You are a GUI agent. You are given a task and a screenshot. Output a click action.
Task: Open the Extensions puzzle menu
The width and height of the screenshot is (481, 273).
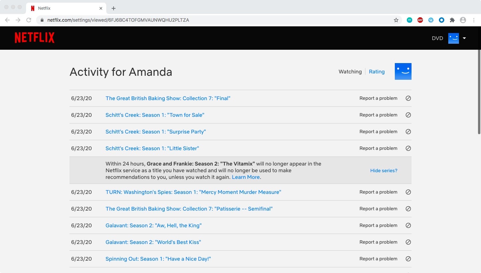tap(452, 20)
